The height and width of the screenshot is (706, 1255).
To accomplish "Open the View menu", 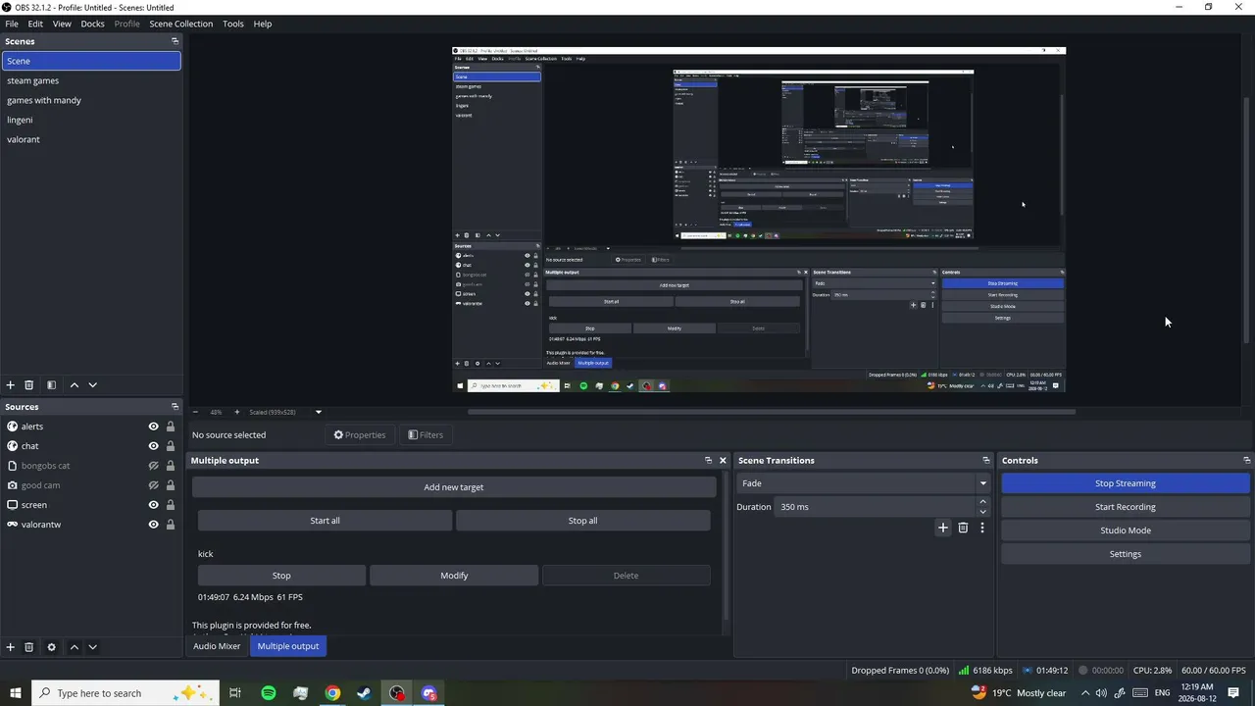I will [x=62, y=24].
